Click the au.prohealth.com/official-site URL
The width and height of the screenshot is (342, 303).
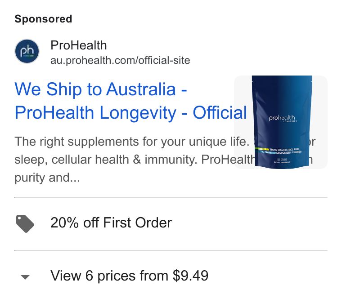pos(120,60)
